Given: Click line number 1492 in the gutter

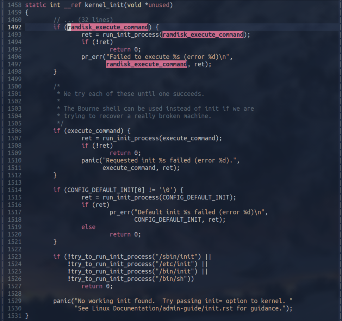Looking at the screenshot, I should click(14, 27).
